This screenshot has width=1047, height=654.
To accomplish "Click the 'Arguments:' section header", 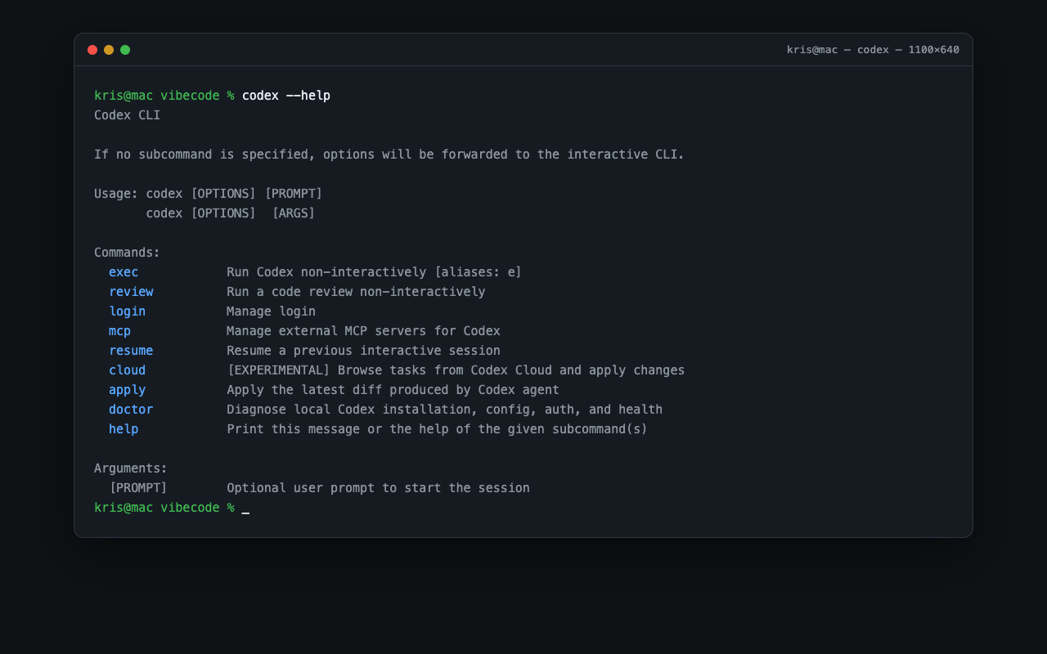I will [x=131, y=468].
